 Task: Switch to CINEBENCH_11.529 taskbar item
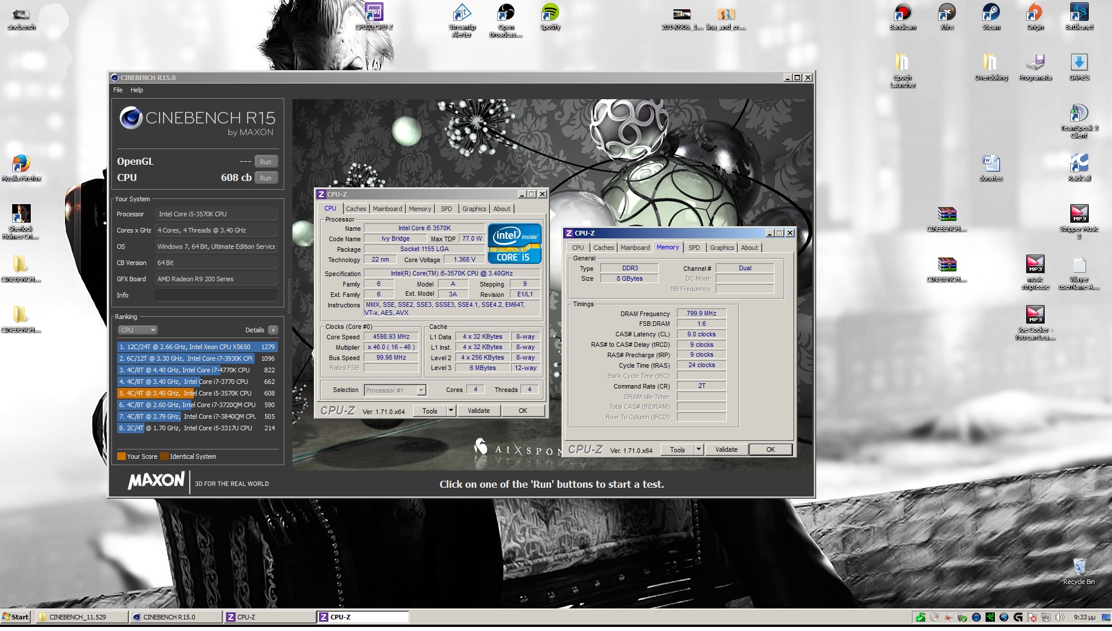point(82,617)
